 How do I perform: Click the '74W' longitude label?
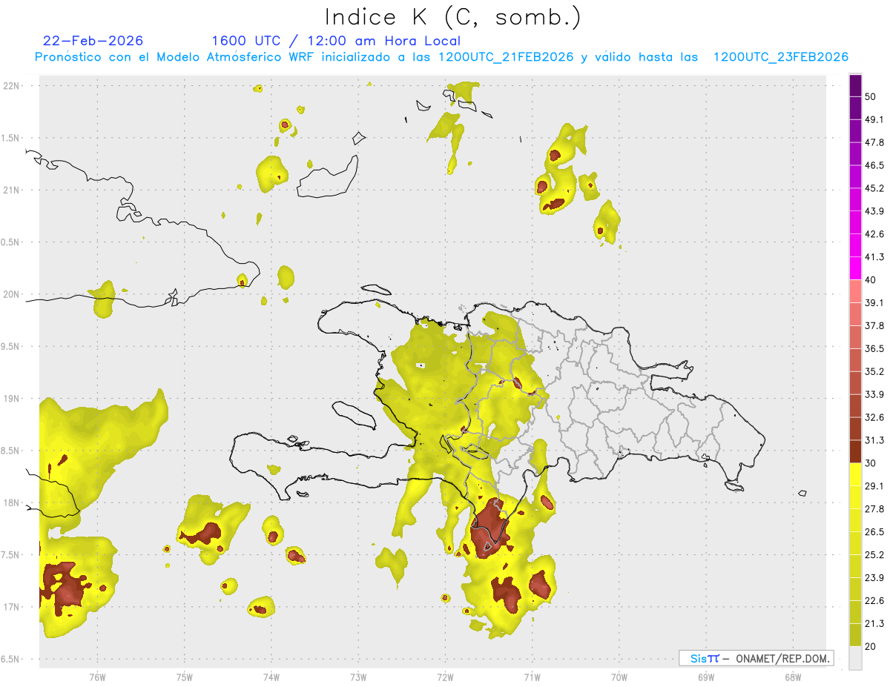pos(271,677)
